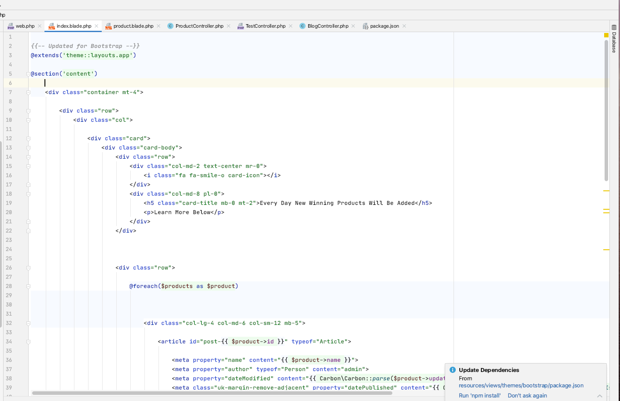Click the PHP icon on TestController.php tab

pos(240,26)
